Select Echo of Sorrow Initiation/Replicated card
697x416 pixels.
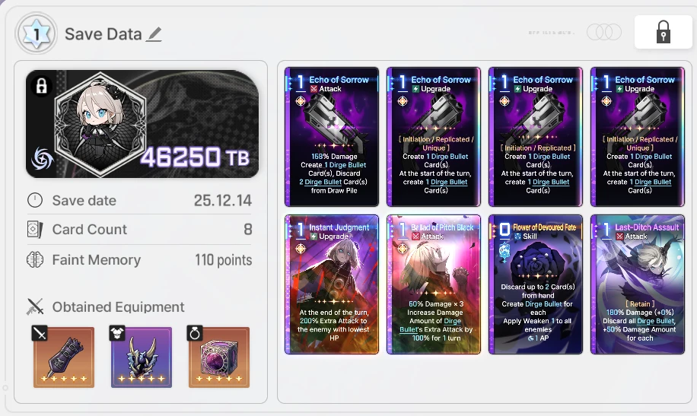click(536, 137)
